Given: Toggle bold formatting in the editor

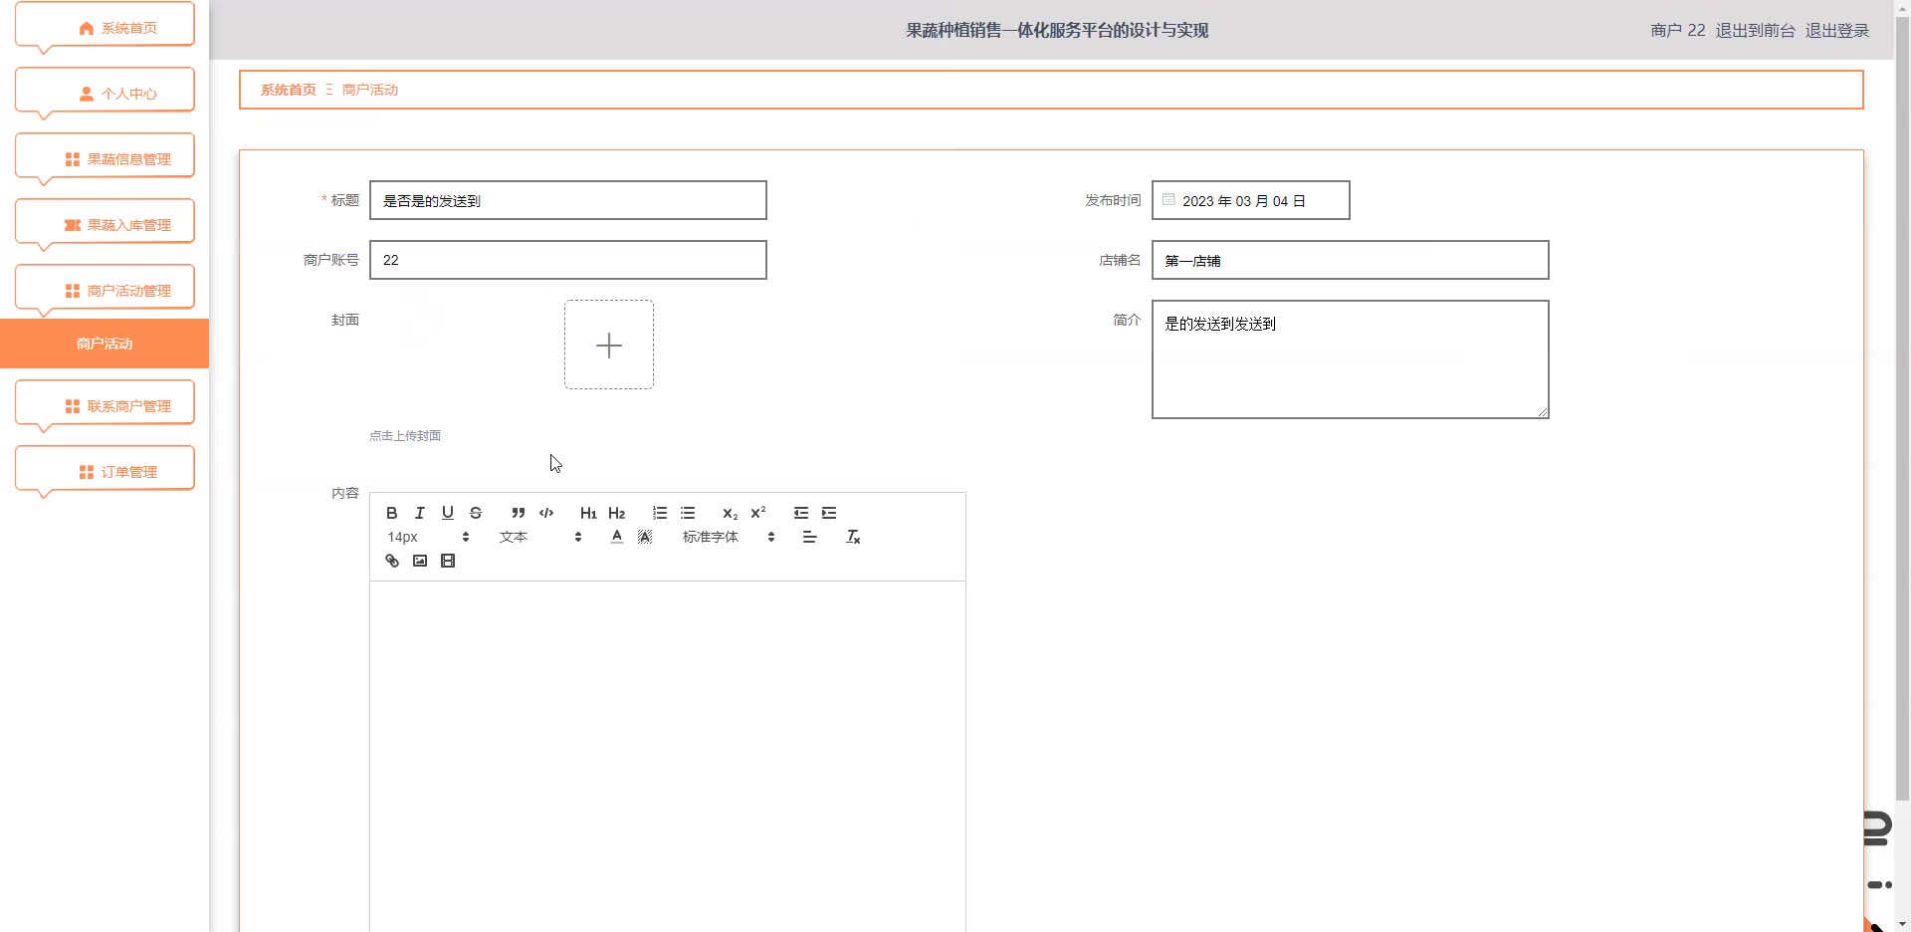Looking at the screenshot, I should [x=392, y=513].
